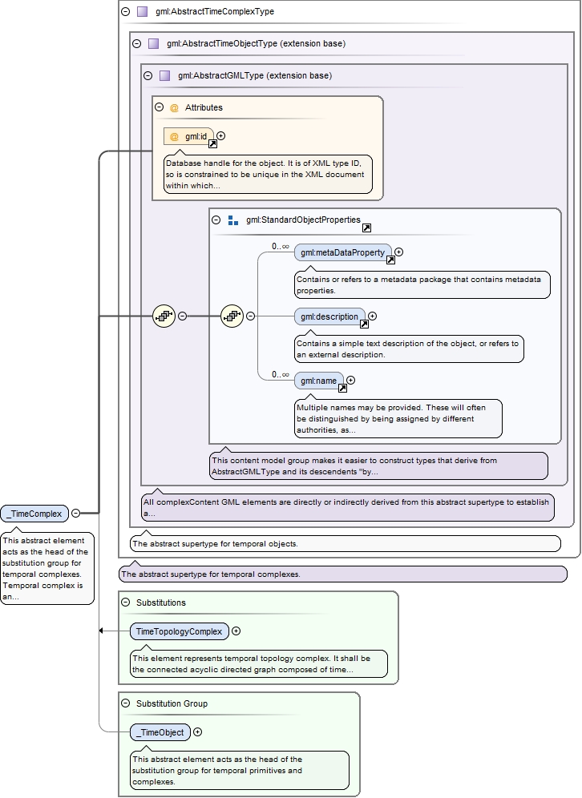Collapse the Attributes section
Image resolution: width=582 pixels, height=798 pixels.
(159, 107)
